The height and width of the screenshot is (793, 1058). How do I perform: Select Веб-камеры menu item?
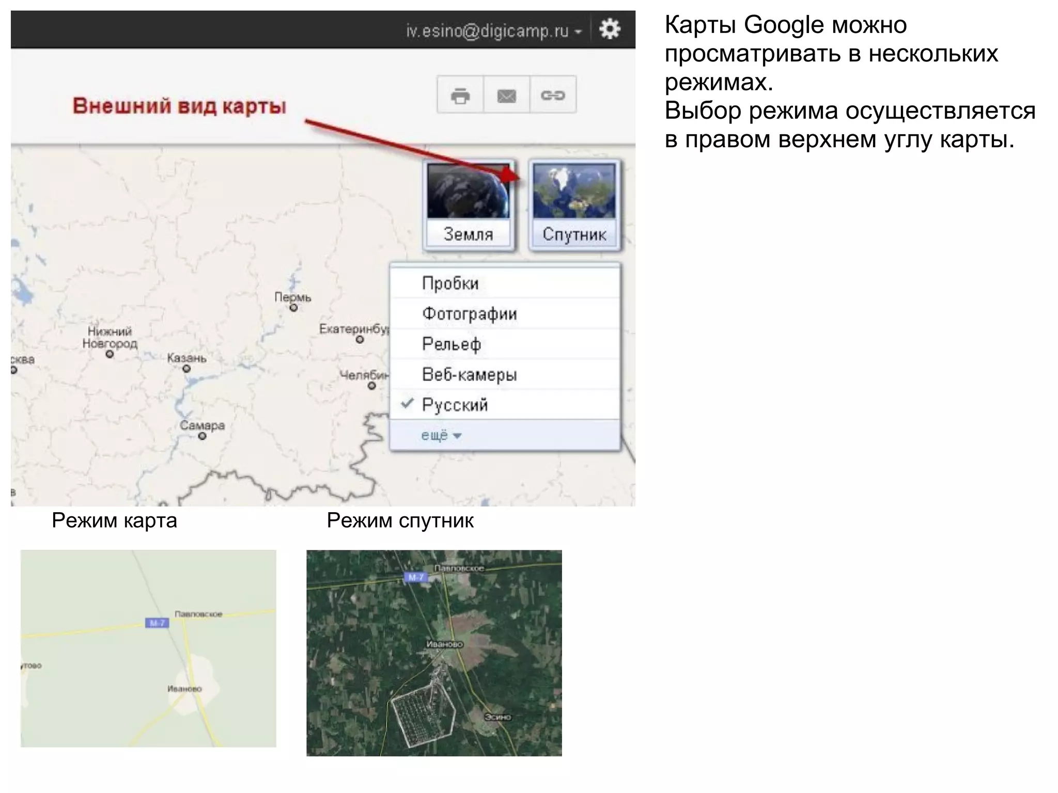click(469, 374)
